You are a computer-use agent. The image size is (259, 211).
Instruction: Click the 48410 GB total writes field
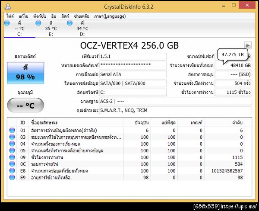pyautogui.click(x=233, y=66)
